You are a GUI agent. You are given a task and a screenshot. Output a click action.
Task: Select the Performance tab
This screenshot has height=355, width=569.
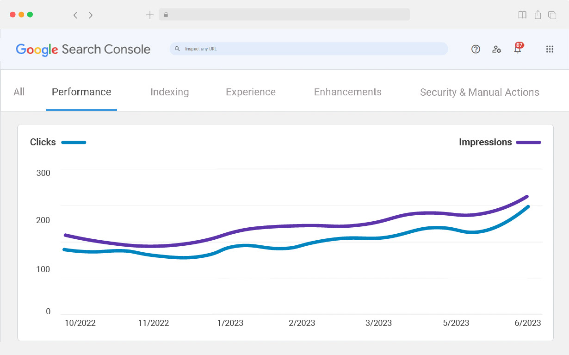pos(81,92)
